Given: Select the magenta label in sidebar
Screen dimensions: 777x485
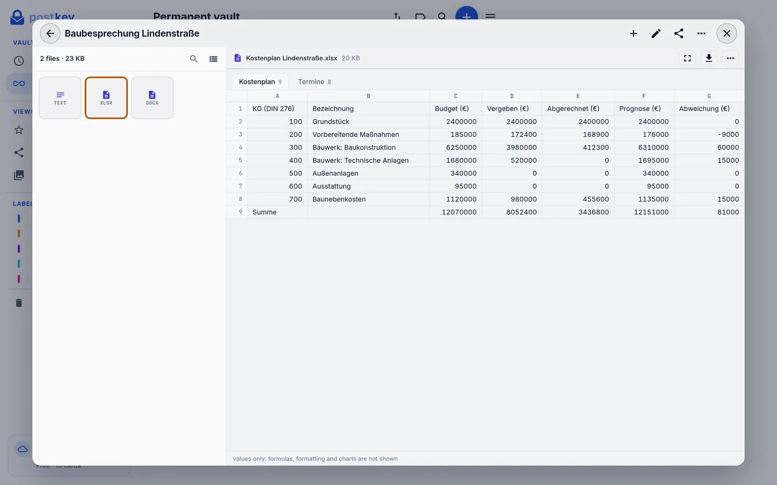Looking at the screenshot, I should pyautogui.click(x=19, y=279).
